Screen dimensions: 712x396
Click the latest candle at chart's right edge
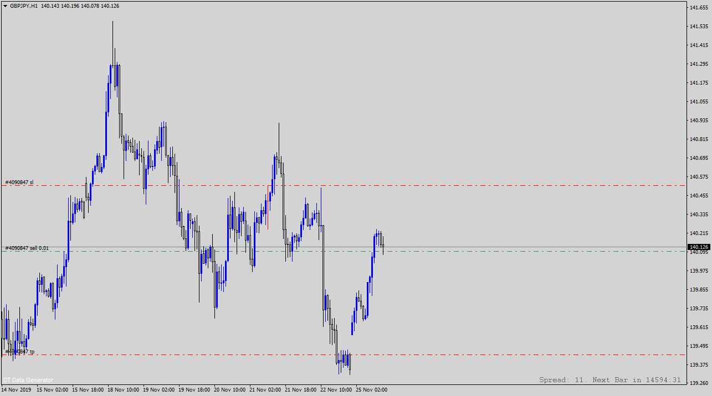[383, 243]
